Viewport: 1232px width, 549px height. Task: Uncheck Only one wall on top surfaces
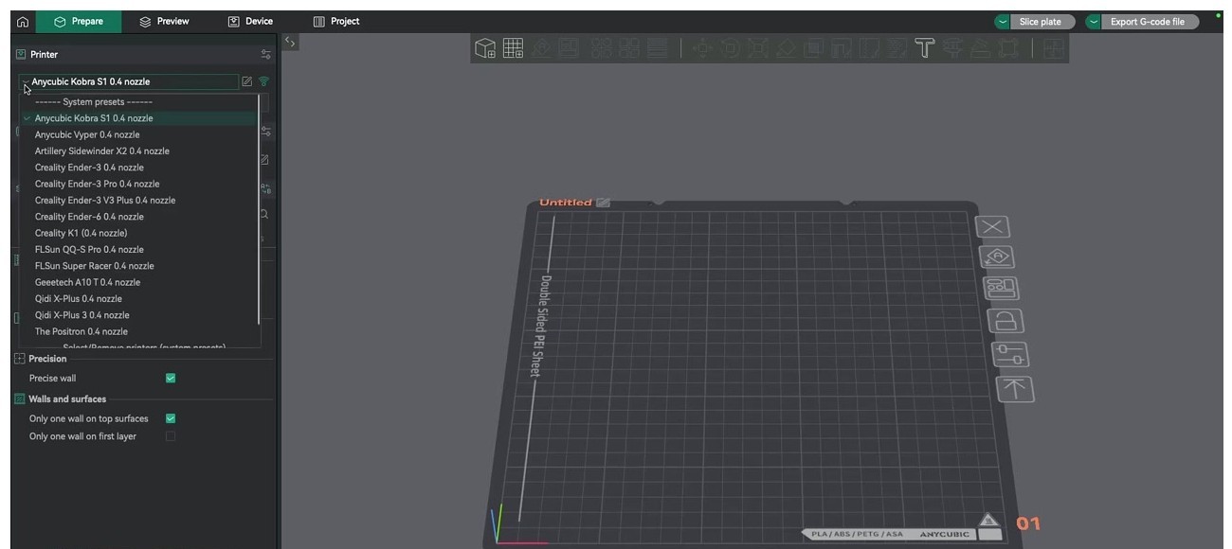pos(171,418)
